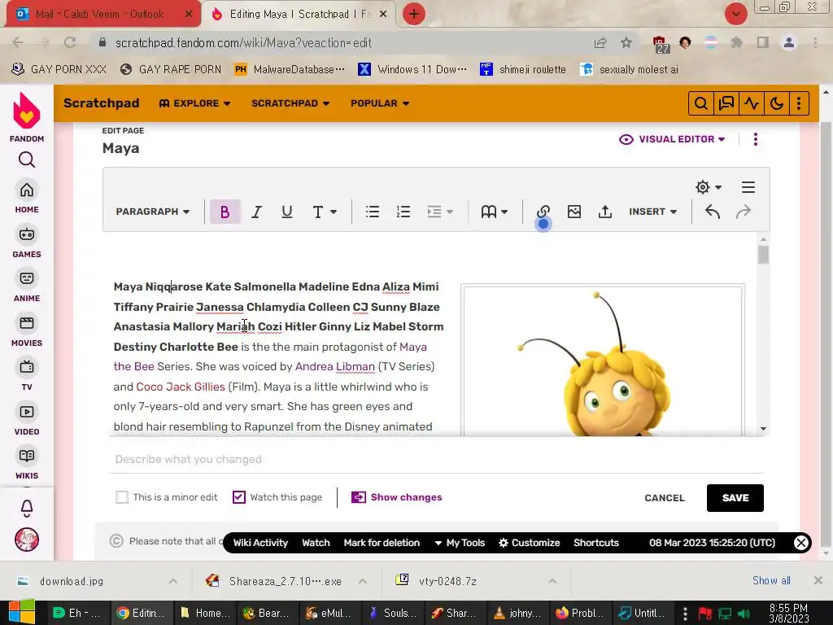Viewport: 833px width, 625px height.
Task: Open TV in Fandom sidebar
Action: point(27,374)
